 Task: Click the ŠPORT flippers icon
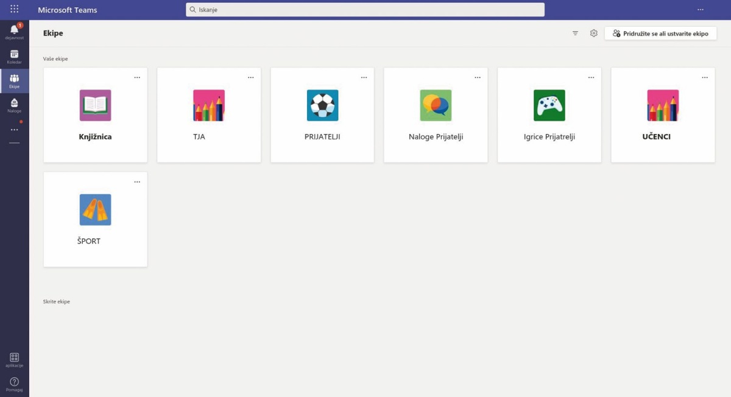click(x=96, y=210)
